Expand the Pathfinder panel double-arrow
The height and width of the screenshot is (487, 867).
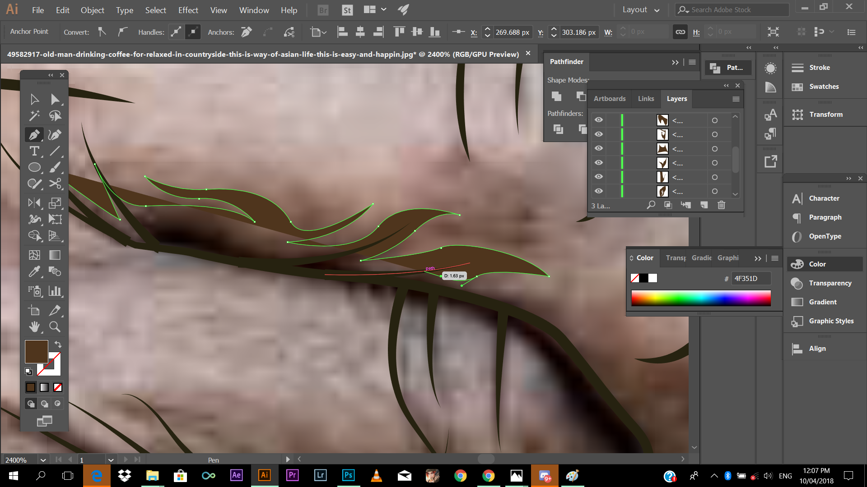675,62
